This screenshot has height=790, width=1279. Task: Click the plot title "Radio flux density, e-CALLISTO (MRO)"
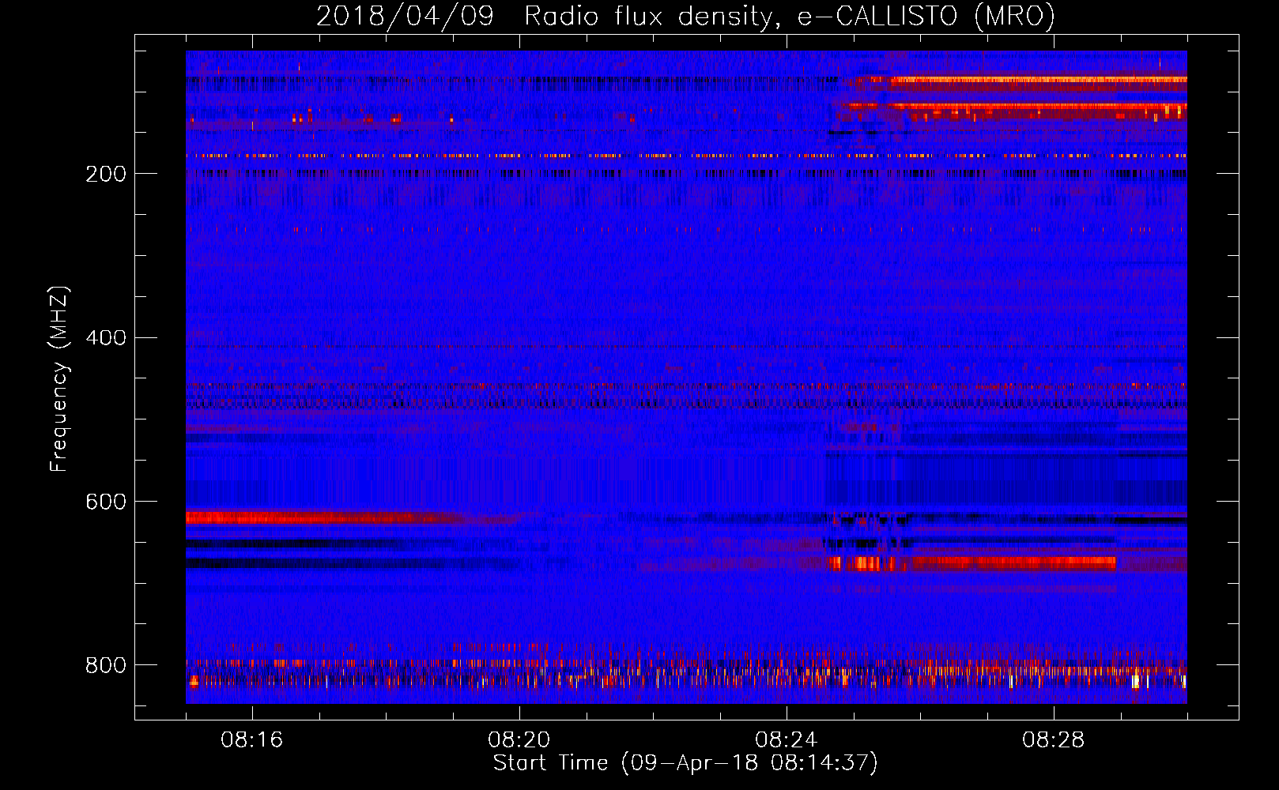[790, 16]
